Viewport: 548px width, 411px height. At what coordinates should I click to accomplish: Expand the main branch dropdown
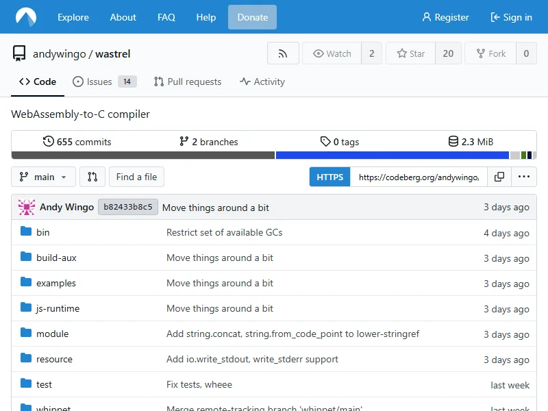(44, 177)
